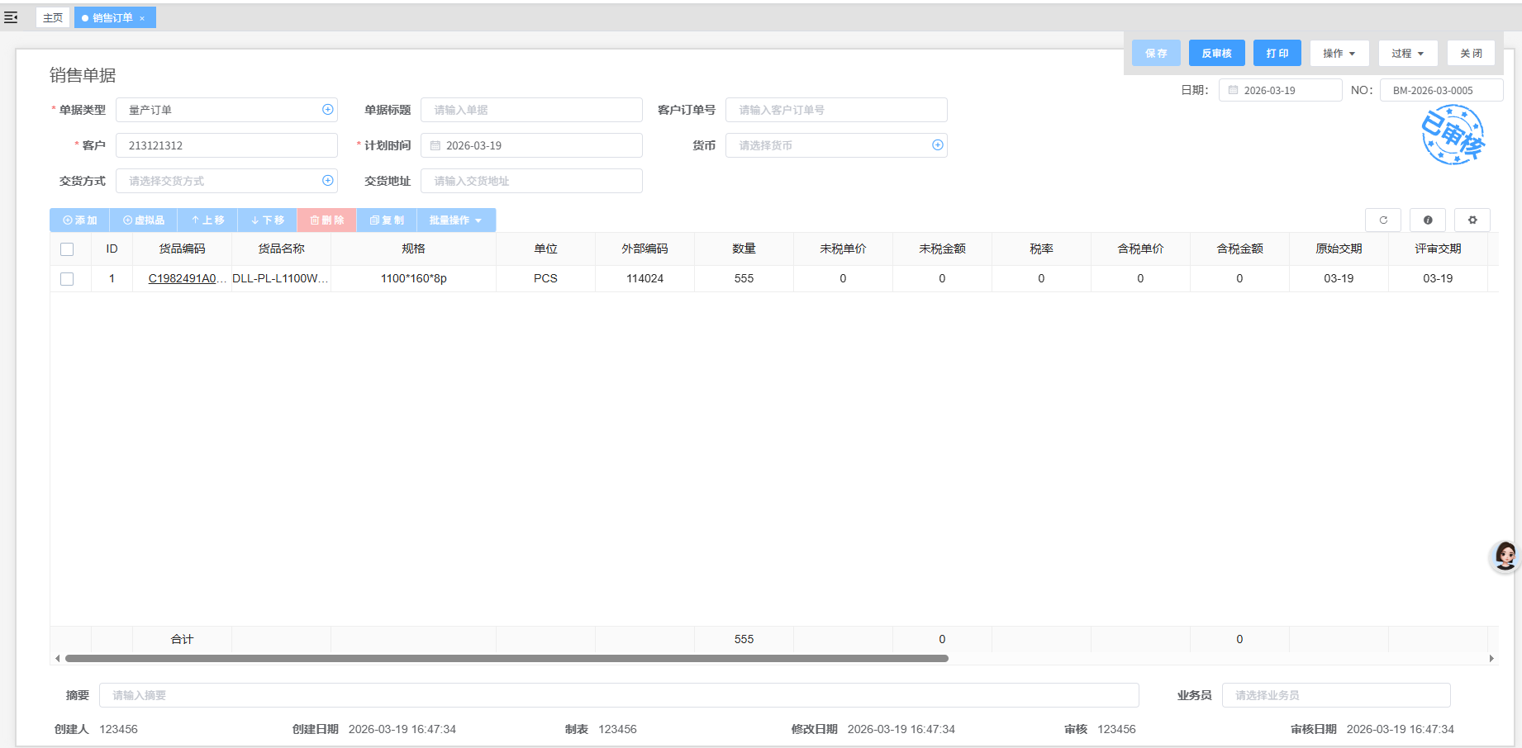
Task: Switch to the 主页 tab
Action: point(53,17)
